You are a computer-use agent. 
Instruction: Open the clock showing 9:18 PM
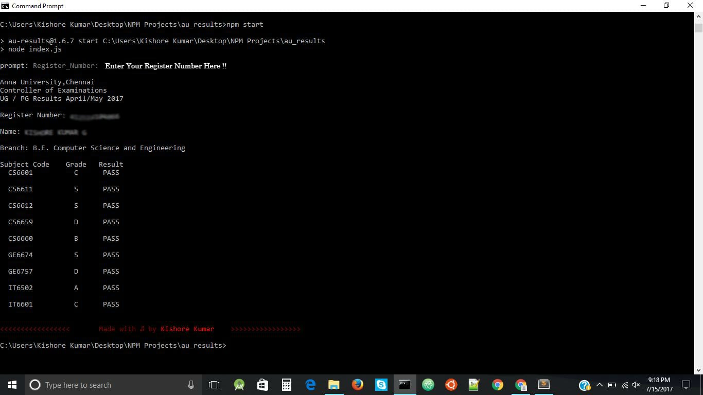coord(659,385)
